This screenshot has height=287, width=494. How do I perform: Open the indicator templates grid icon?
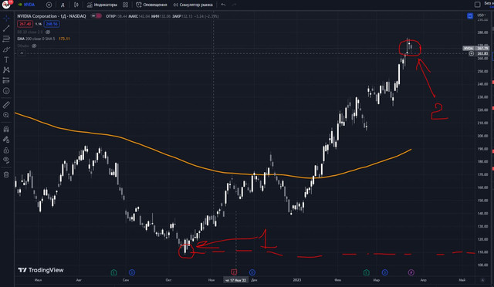(125, 5)
